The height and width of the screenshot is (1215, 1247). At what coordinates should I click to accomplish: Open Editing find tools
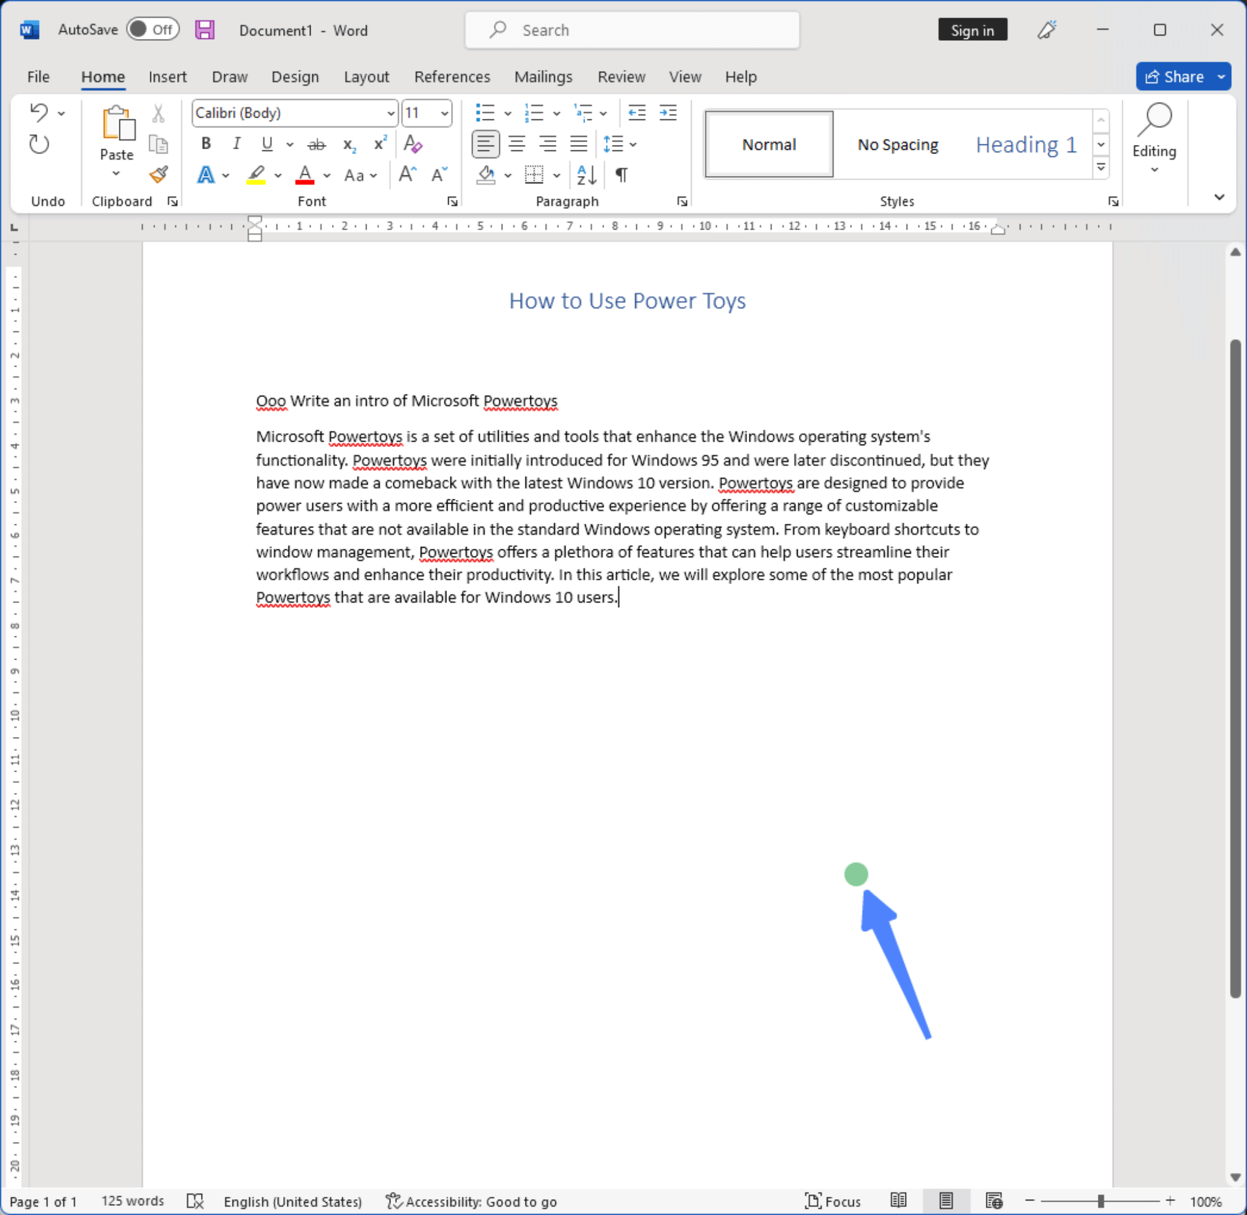1154,137
